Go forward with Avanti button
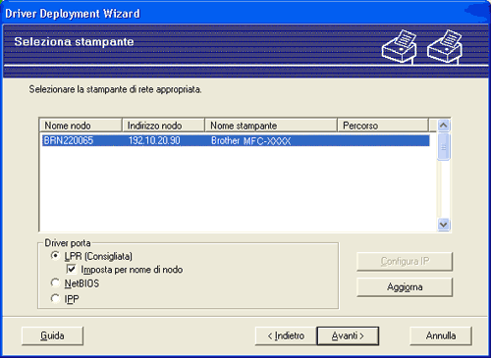This screenshot has height=358, width=491. click(x=348, y=335)
